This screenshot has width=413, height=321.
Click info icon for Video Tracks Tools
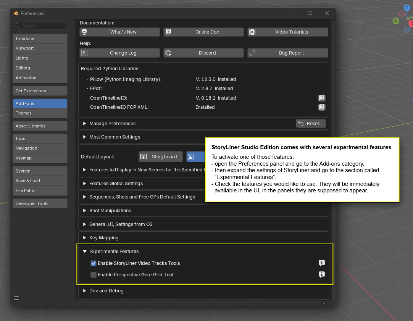pyautogui.click(x=322, y=263)
